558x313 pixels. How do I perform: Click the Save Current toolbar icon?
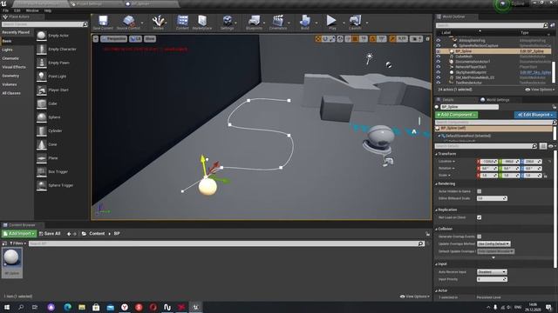pos(103,20)
